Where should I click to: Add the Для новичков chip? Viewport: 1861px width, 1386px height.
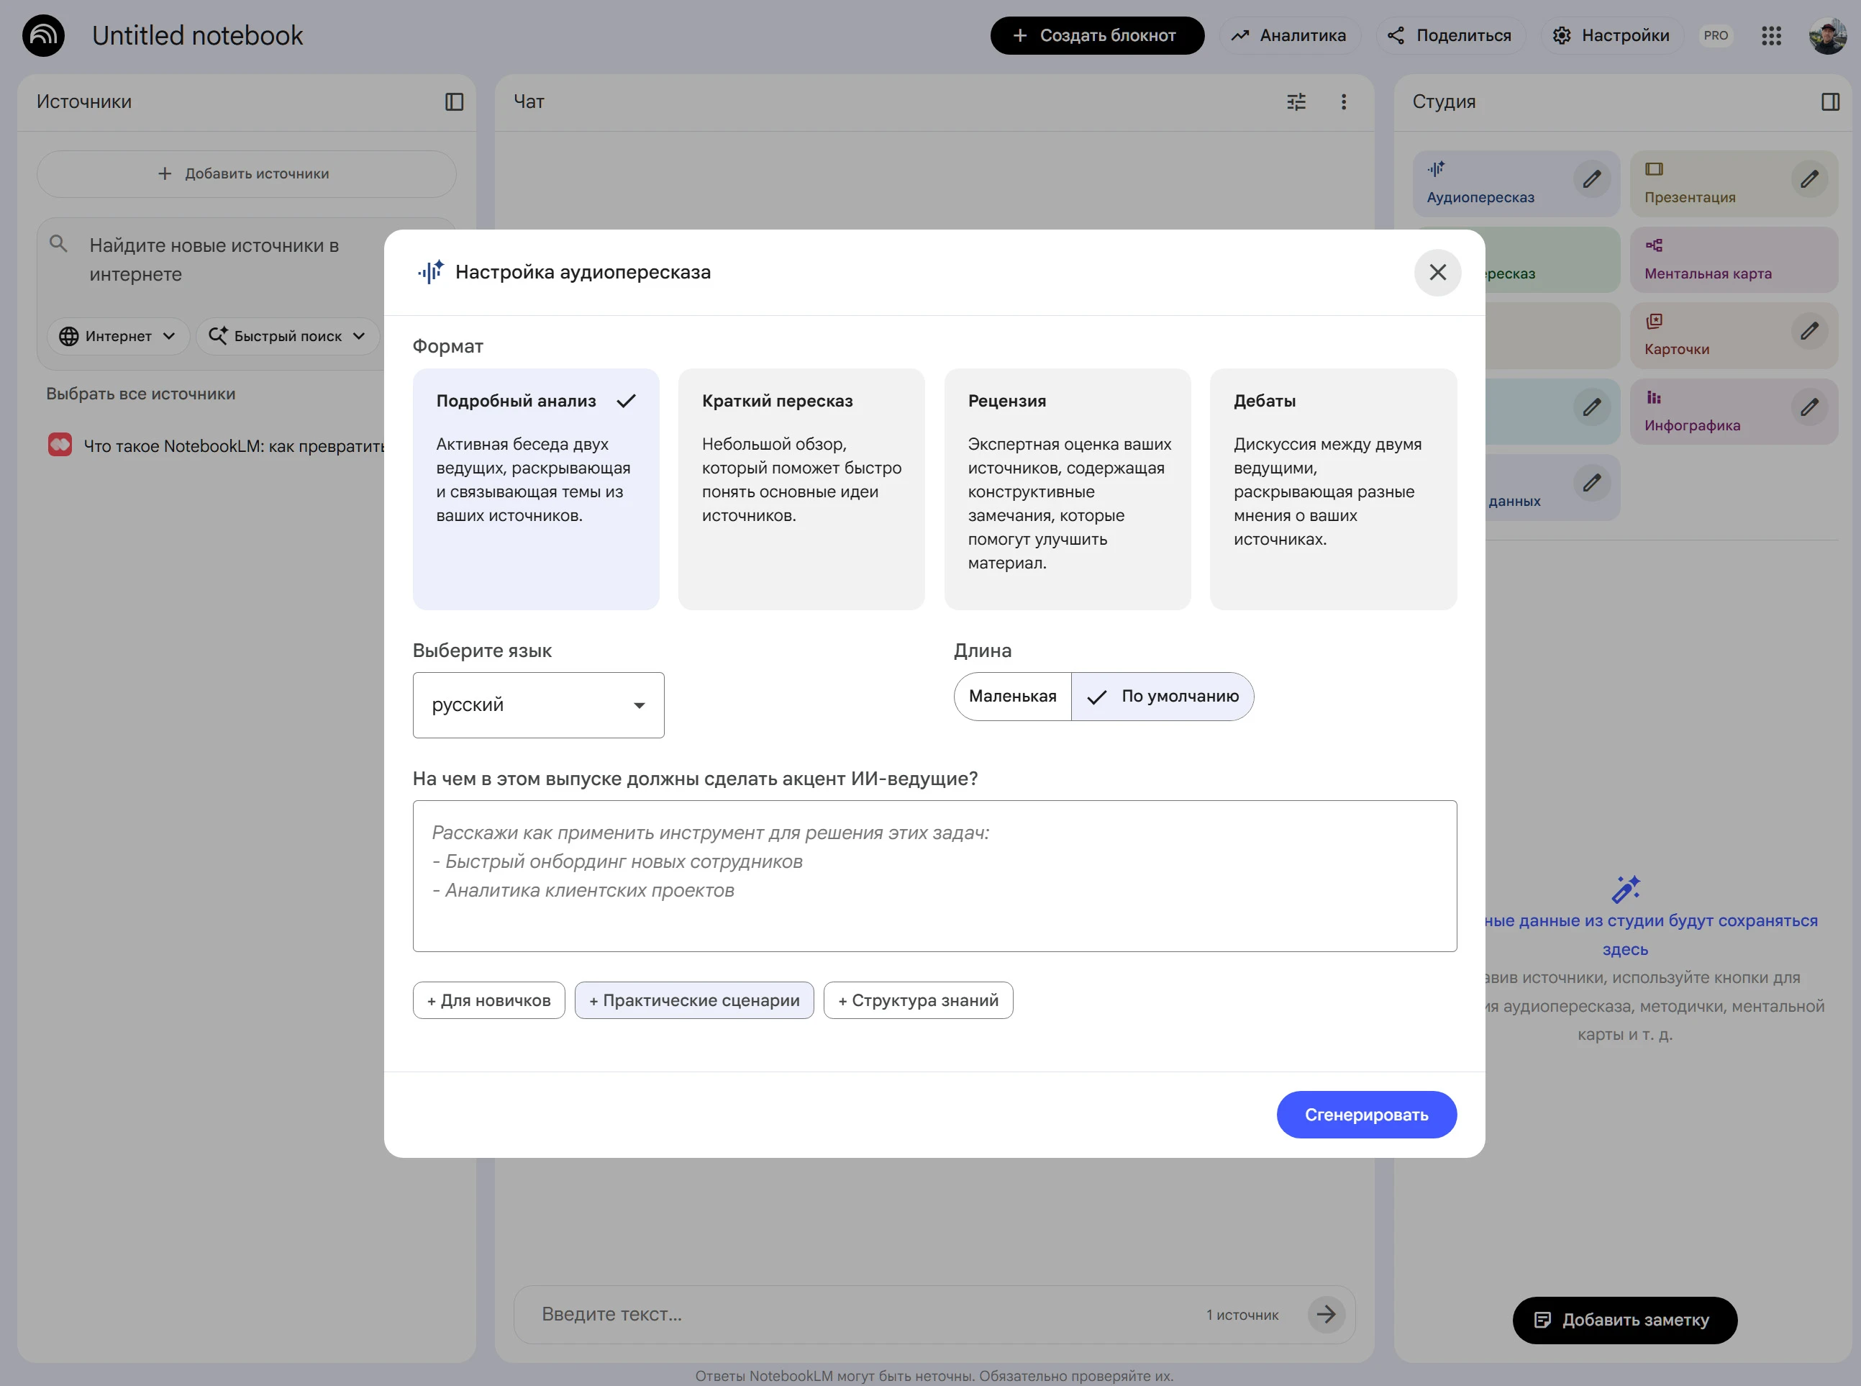488,1000
